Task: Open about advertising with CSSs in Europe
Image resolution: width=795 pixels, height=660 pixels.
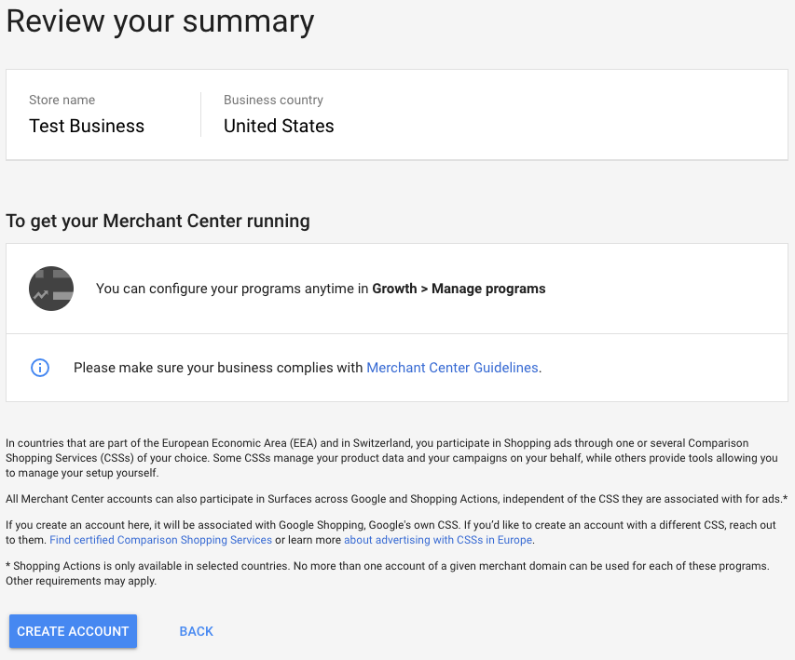Action: pos(438,540)
